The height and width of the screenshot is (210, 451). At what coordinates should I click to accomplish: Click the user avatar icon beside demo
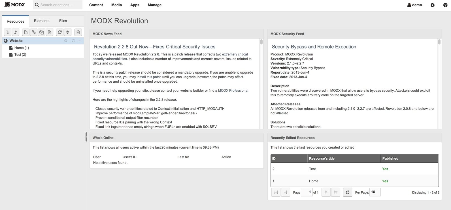tap(409, 5)
